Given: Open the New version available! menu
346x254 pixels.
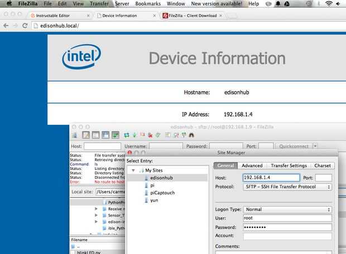Looking at the screenshot, I should [217, 3].
